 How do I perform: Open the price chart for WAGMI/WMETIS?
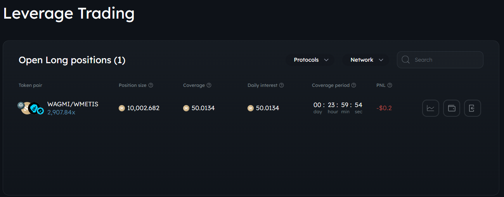[x=430, y=108]
